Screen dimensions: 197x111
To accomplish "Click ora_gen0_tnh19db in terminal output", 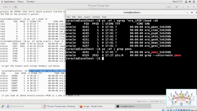I will [x=158, y=39].
